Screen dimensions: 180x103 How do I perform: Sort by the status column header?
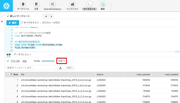(109, 74)
